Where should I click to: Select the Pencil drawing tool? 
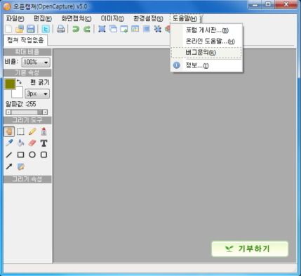tap(32, 131)
